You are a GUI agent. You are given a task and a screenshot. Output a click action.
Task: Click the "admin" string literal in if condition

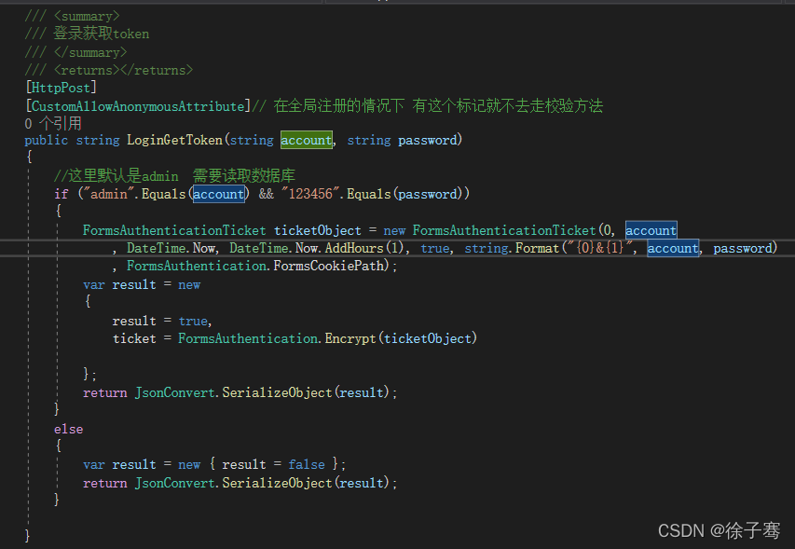(108, 194)
